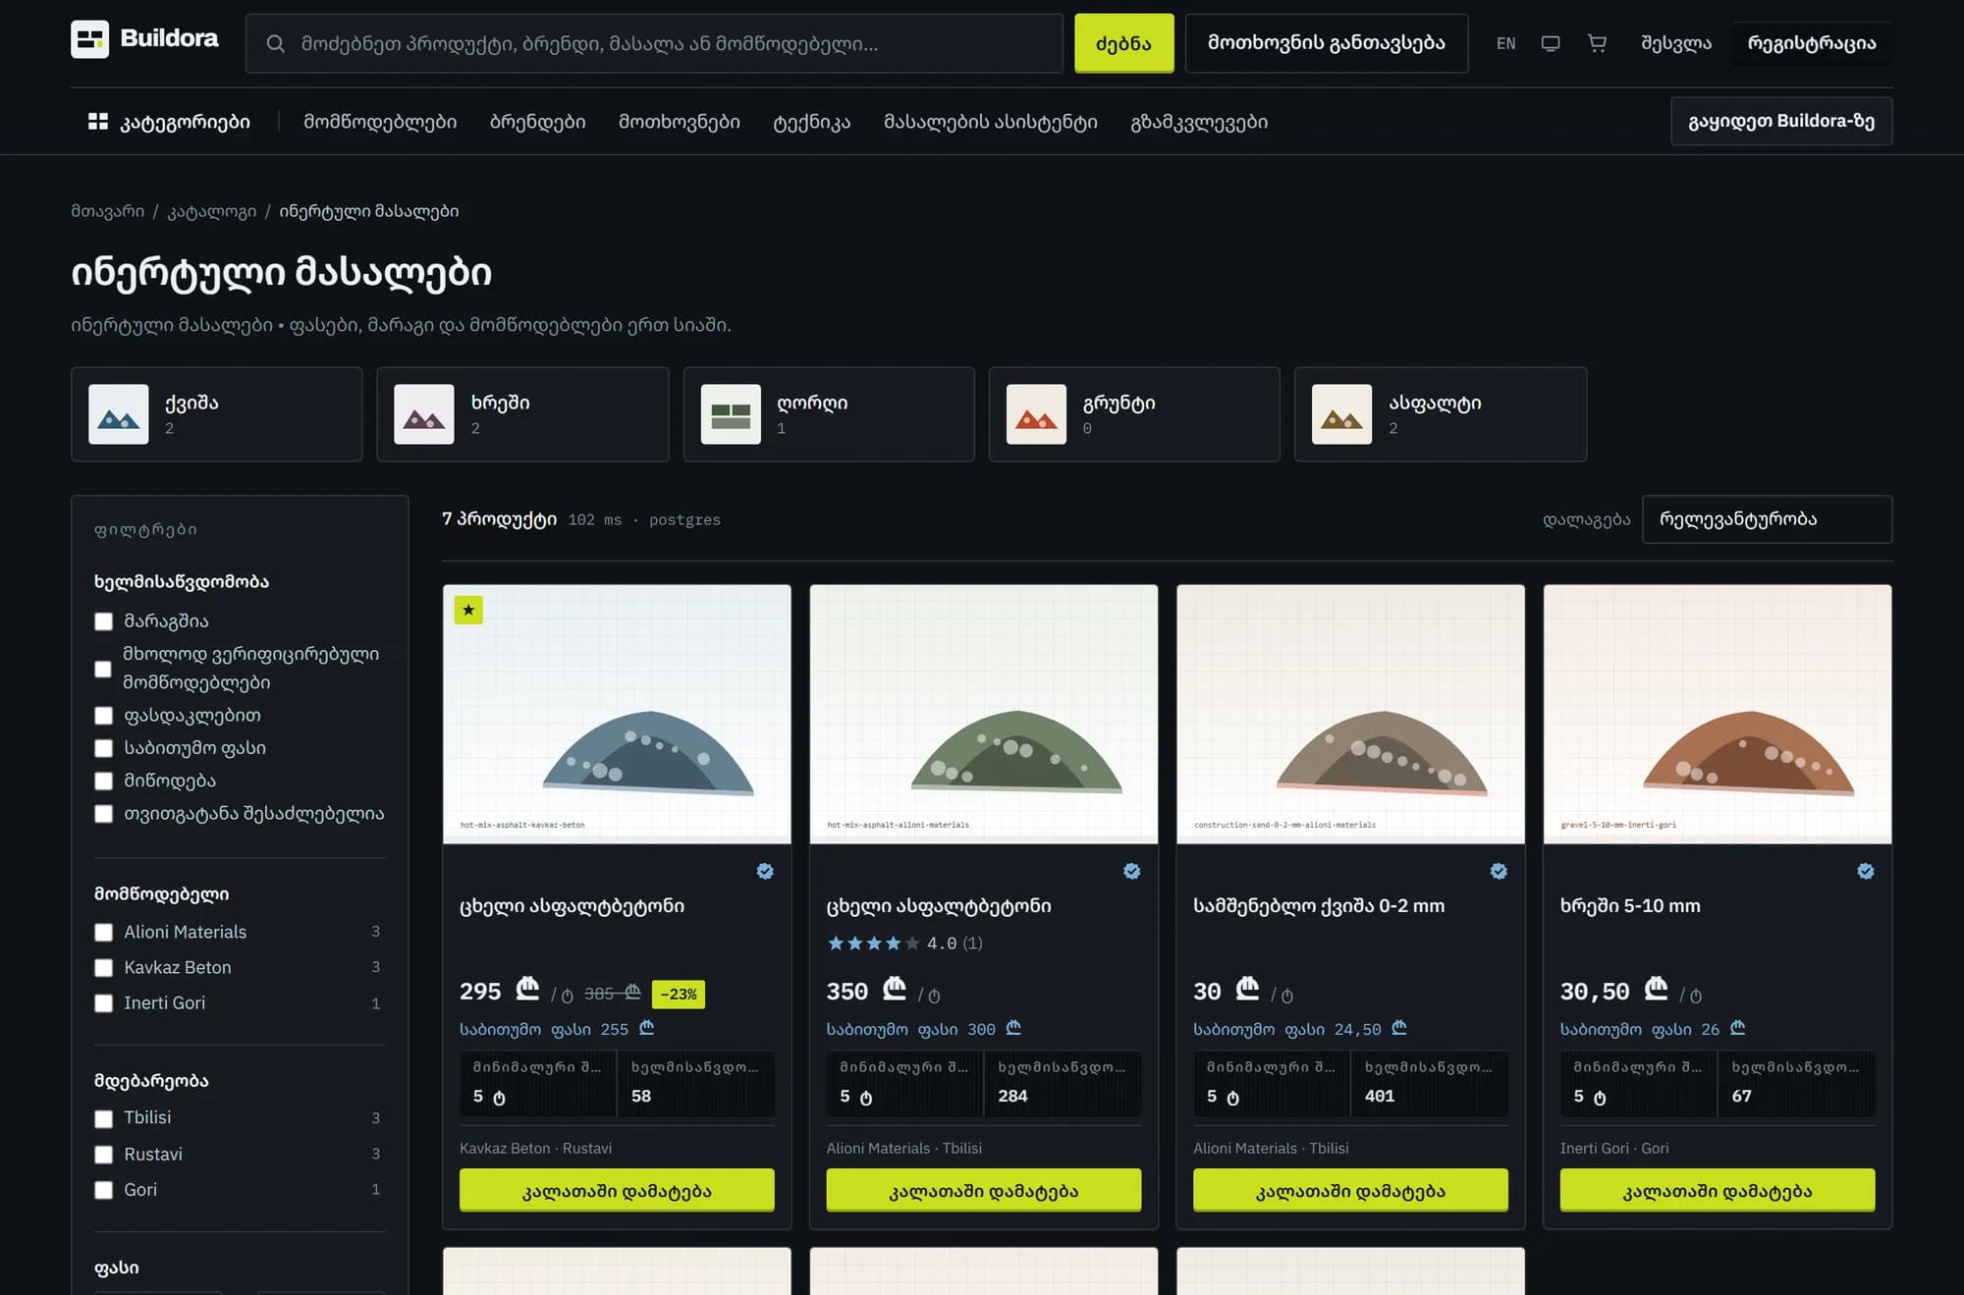Click the Buildora logo icon

89,39
